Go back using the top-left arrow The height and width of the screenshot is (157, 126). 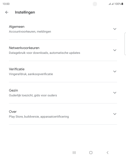[x=7, y=12]
